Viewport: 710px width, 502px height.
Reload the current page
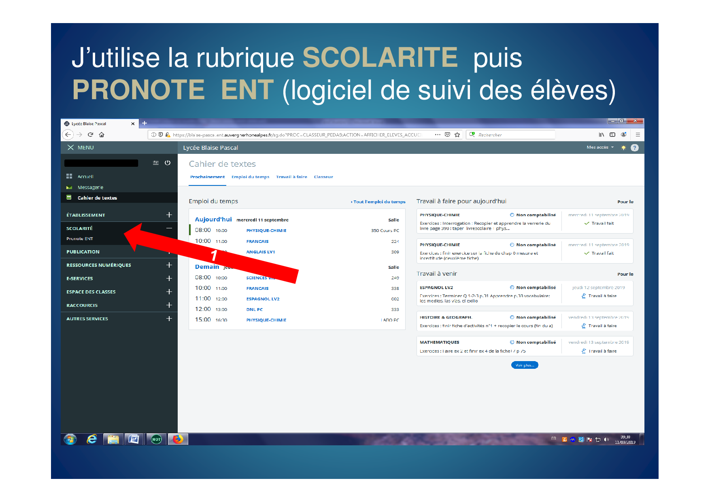(91, 135)
